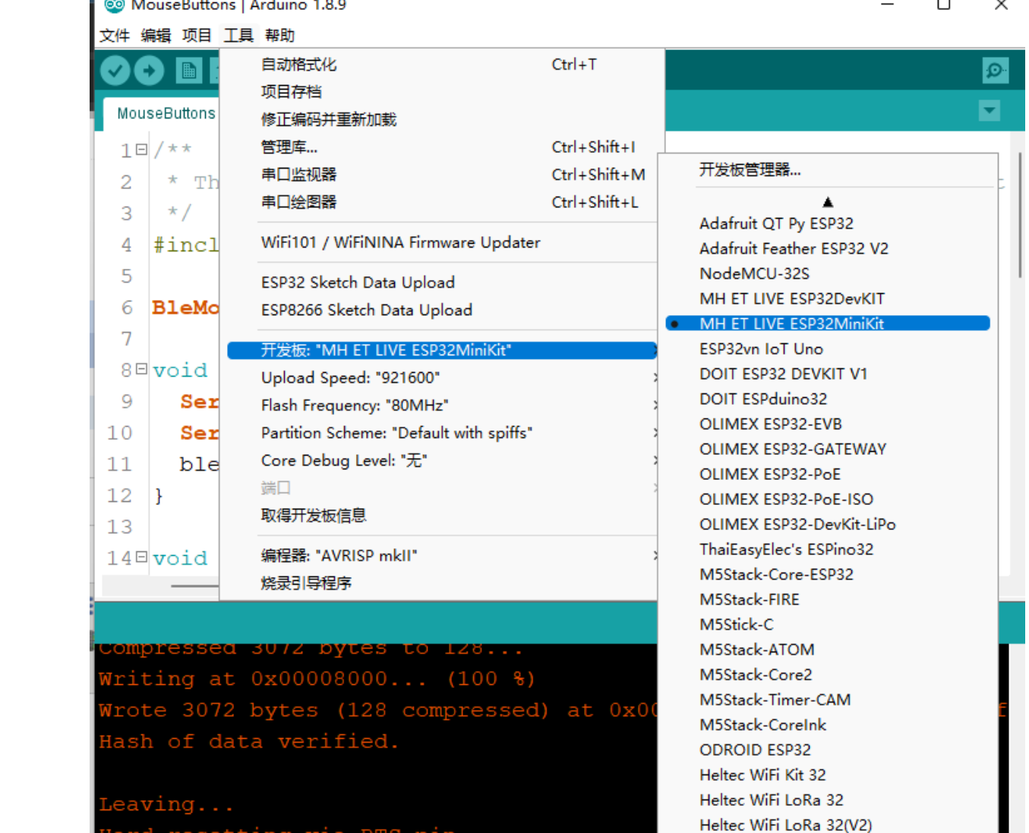The image size is (1029, 833).
Task: Expand the Core Debug Level submenu
Action: pyautogui.click(x=442, y=460)
